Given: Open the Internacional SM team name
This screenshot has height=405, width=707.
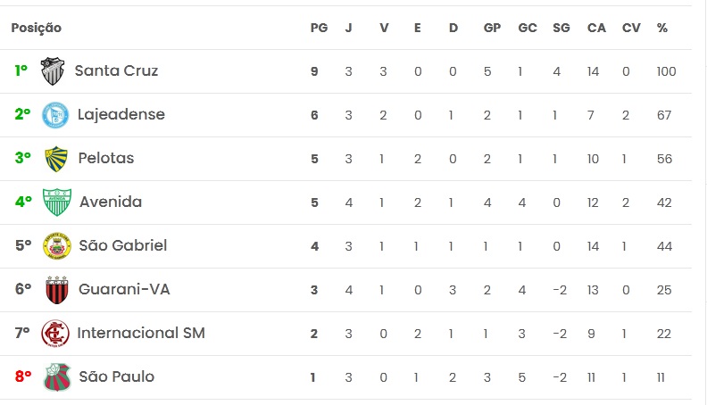Looking at the screenshot, I should [x=141, y=333].
